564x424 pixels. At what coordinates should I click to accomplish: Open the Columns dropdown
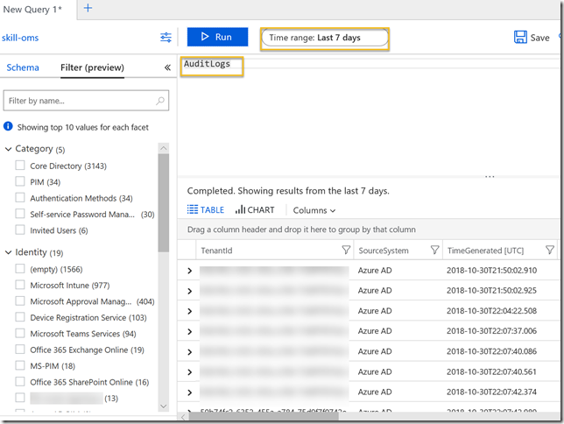pyautogui.click(x=314, y=210)
